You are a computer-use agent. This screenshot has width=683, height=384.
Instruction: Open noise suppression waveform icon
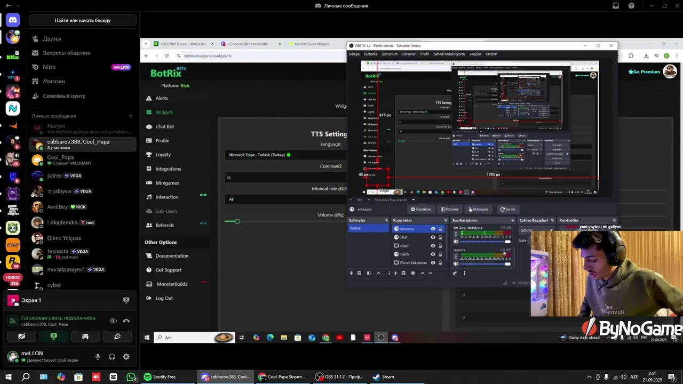pyautogui.click(x=113, y=321)
